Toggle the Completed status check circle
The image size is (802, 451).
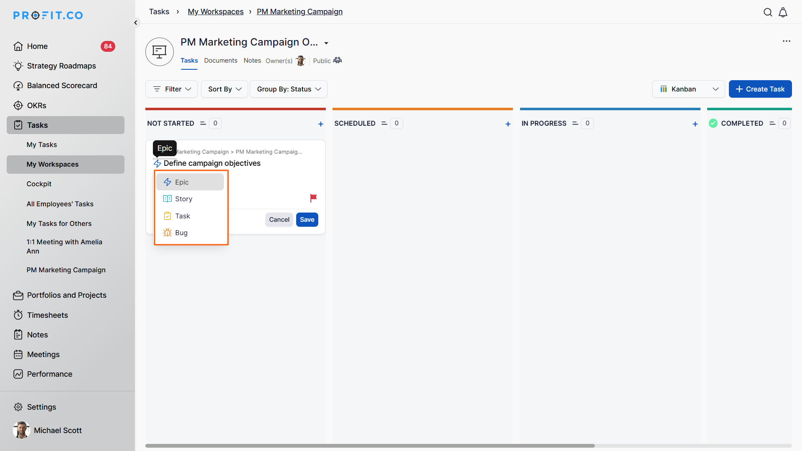coord(713,123)
